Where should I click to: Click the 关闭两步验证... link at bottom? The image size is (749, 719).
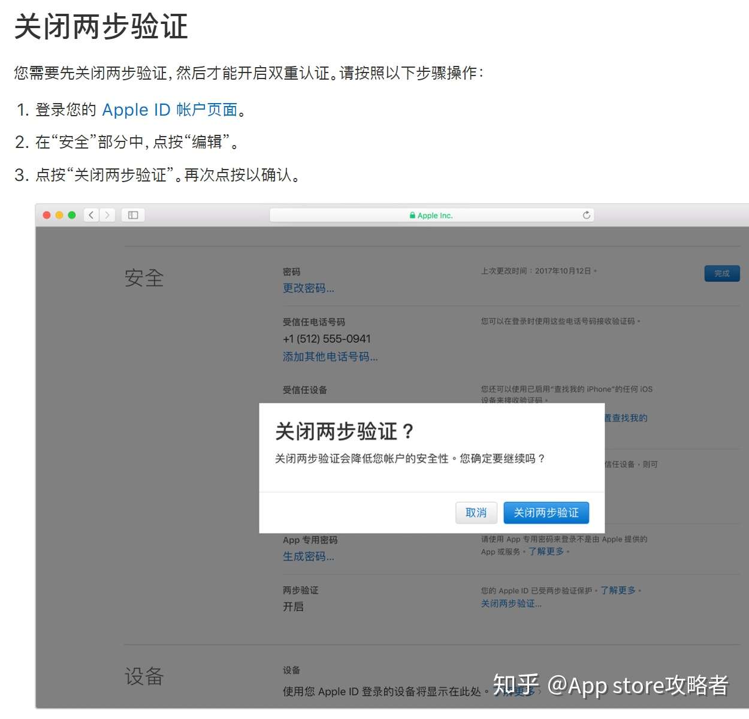[511, 603]
